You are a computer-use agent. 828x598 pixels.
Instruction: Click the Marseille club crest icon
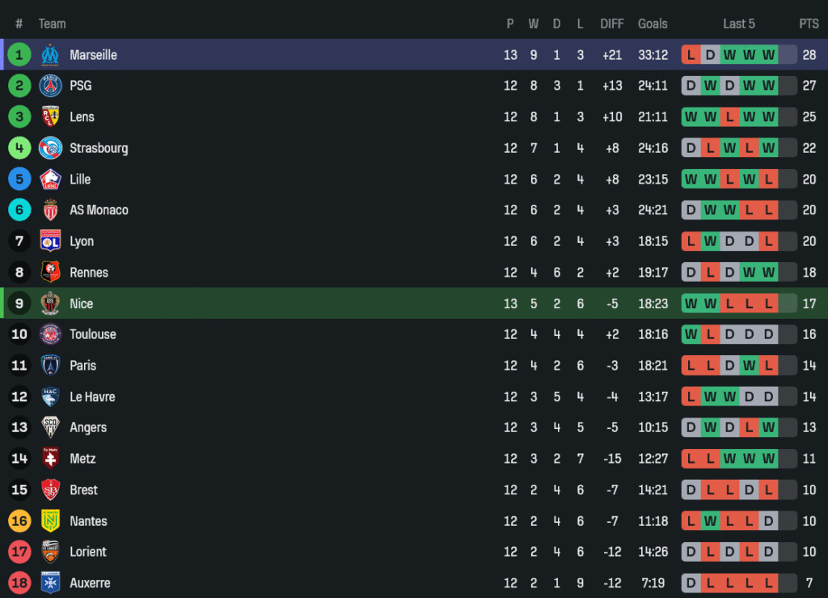click(50, 55)
